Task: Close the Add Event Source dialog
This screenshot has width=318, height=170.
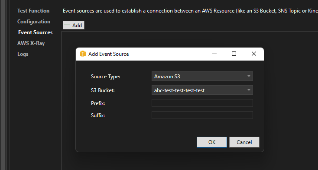Action: click(x=254, y=54)
